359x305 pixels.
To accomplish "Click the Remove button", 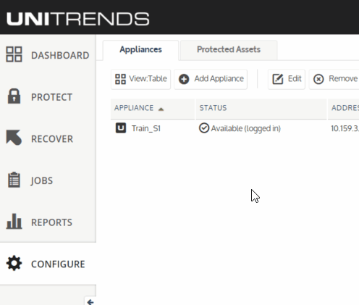I will 334,79.
